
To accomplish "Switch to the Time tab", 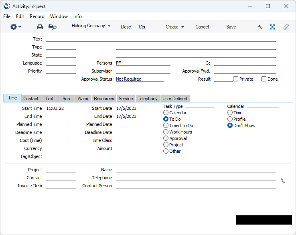I will [x=12, y=98].
